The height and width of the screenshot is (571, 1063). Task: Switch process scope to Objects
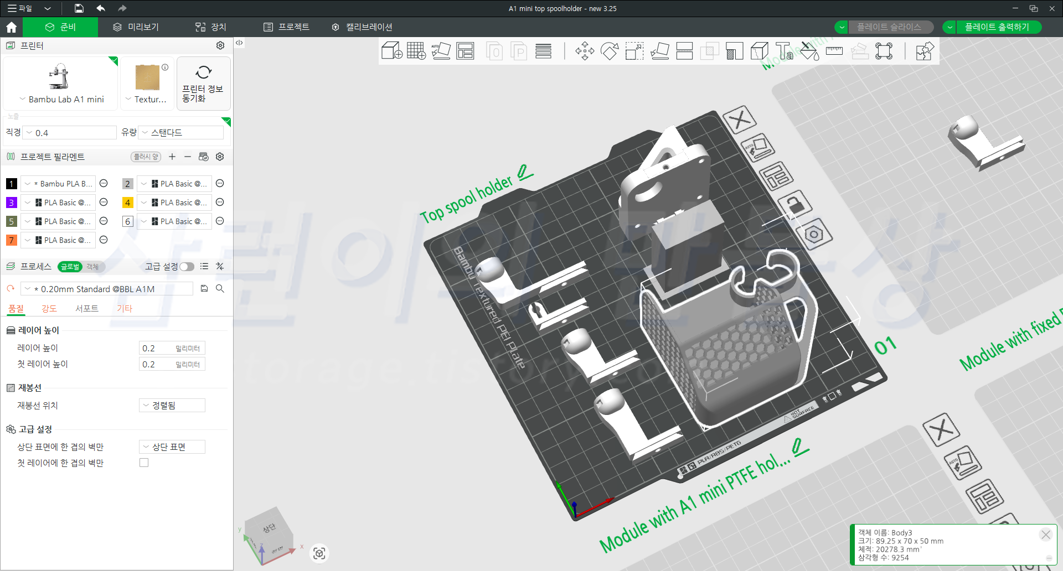[92, 267]
